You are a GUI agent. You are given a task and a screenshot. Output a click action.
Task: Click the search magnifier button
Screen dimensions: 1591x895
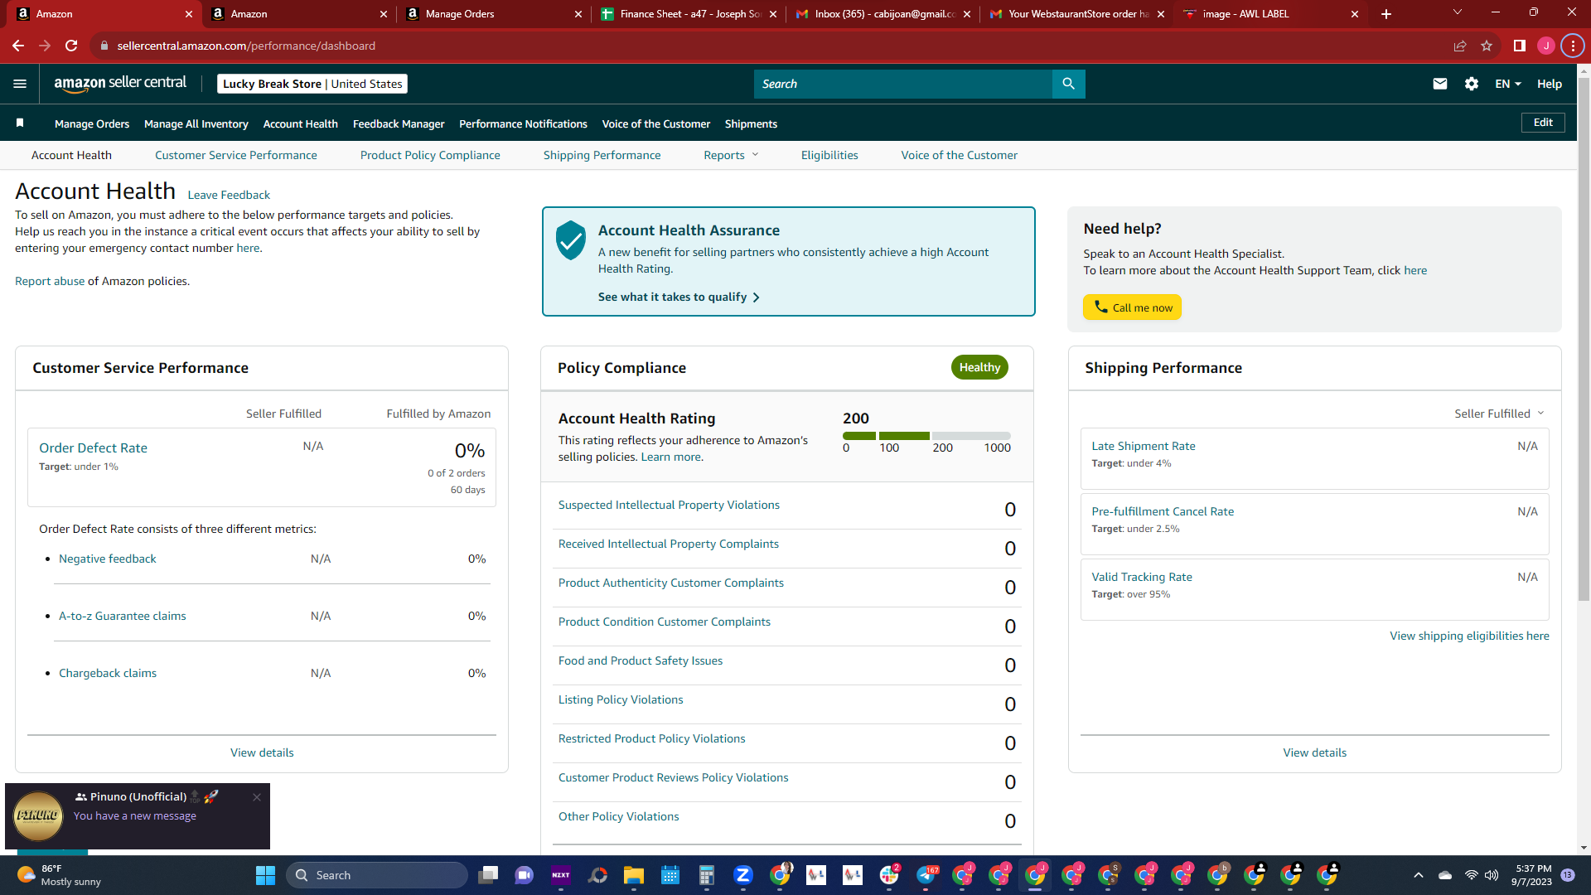1068,84
